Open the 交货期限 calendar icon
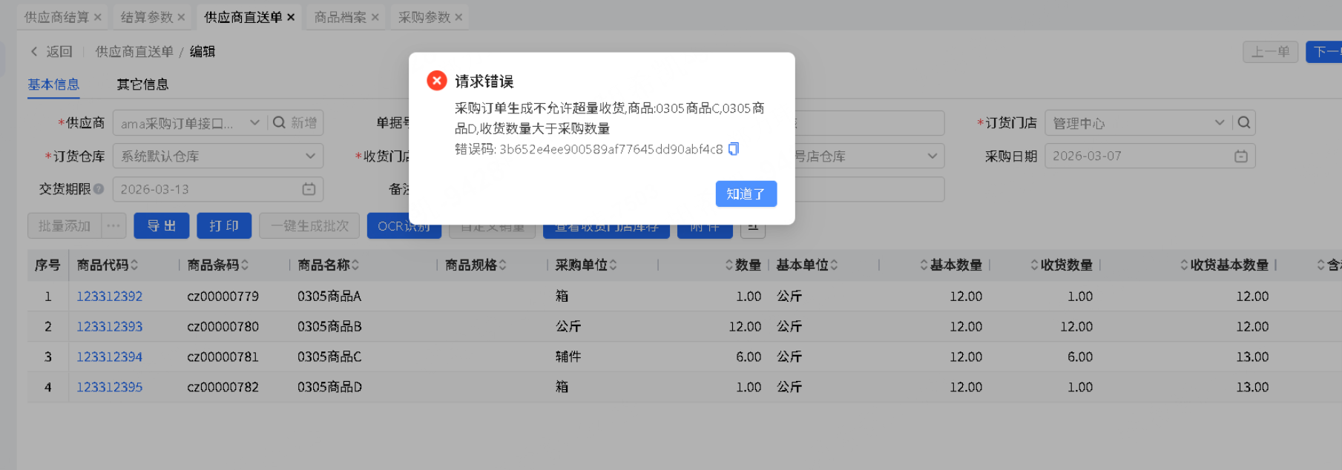Image resolution: width=1342 pixels, height=470 pixels. pos(309,189)
